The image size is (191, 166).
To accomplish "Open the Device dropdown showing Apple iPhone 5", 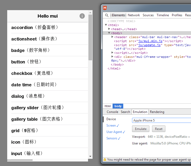I will click(161, 120).
